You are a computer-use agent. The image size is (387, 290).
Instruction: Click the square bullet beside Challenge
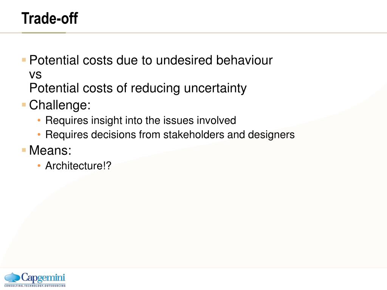click(x=24, y=105)
